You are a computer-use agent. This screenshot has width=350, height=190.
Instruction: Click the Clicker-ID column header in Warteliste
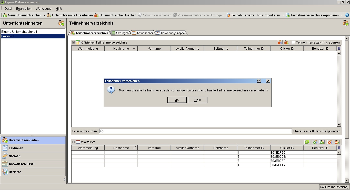(x=287, y=148)
